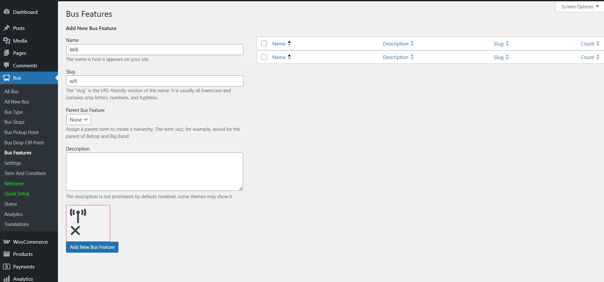Open Bus Stops submenu item
The width and height of the screenshot is (604, 282).
pos(14,122)
